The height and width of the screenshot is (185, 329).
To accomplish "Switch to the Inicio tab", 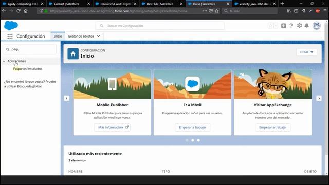I will pos(58,36).
